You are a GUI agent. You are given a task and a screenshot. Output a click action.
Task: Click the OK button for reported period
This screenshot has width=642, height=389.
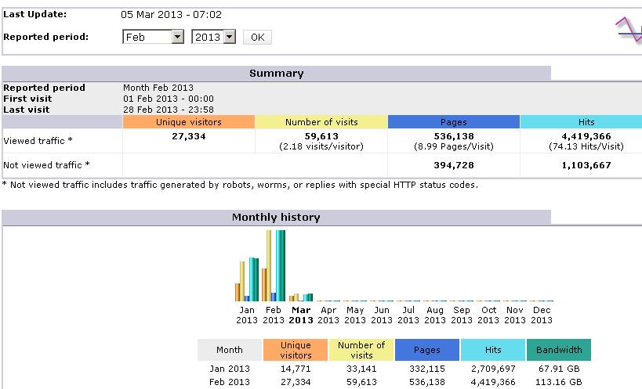pos(257,38)
